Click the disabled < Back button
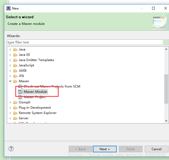The height and width of the screenshot is (160, 169). (81, 149)
